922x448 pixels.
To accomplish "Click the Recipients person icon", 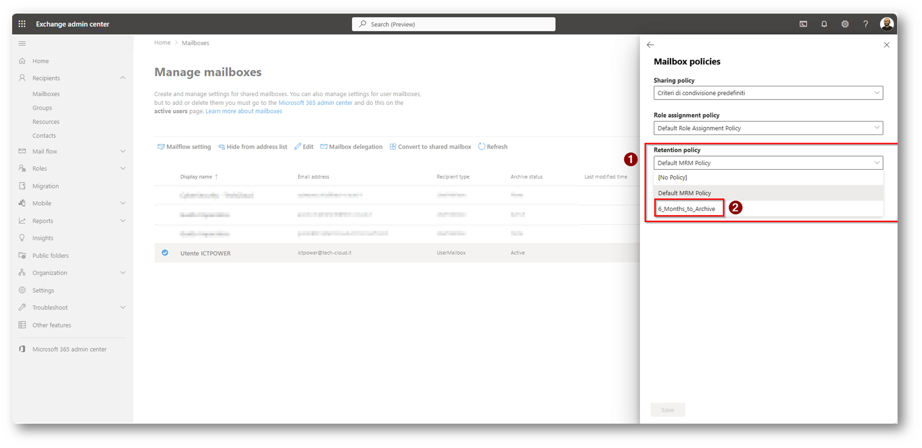I will [x=22, y=78].
